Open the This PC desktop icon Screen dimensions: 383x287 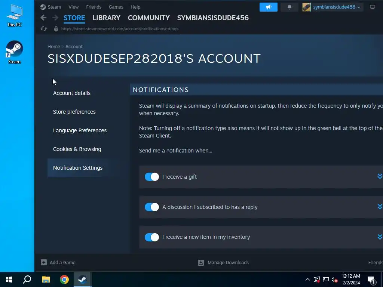coord(15,15)
